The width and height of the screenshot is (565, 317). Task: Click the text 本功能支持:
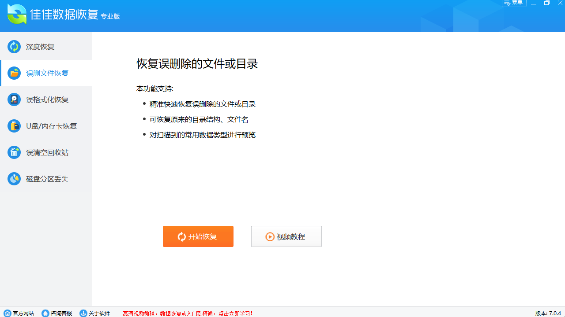[x=155, y=88]
